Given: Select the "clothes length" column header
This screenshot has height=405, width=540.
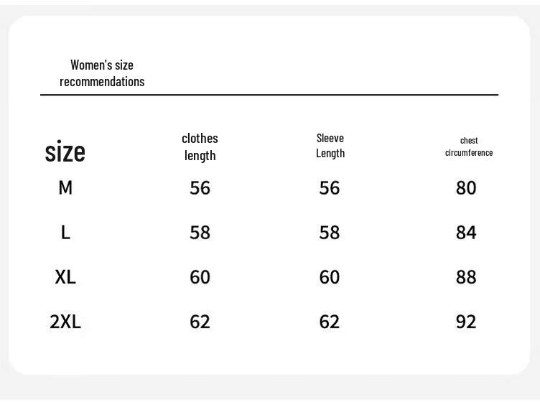Looking at the screenshot, I should click(200, 146).
